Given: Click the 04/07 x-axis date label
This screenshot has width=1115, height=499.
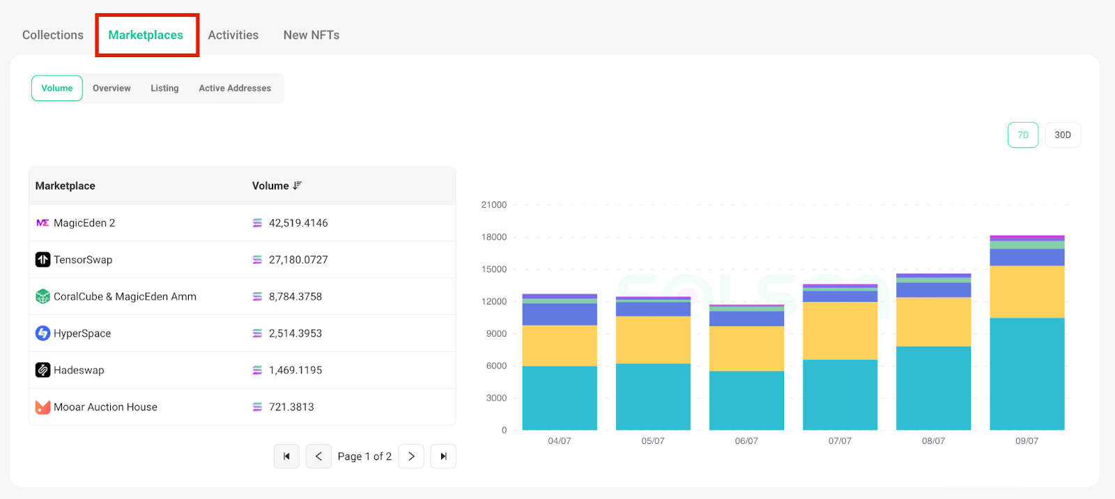Looking at the screenshot, I should [560, 441].
